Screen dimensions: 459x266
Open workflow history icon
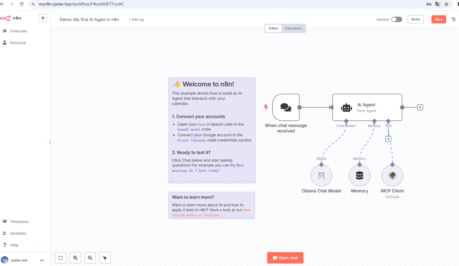[454, 19]
